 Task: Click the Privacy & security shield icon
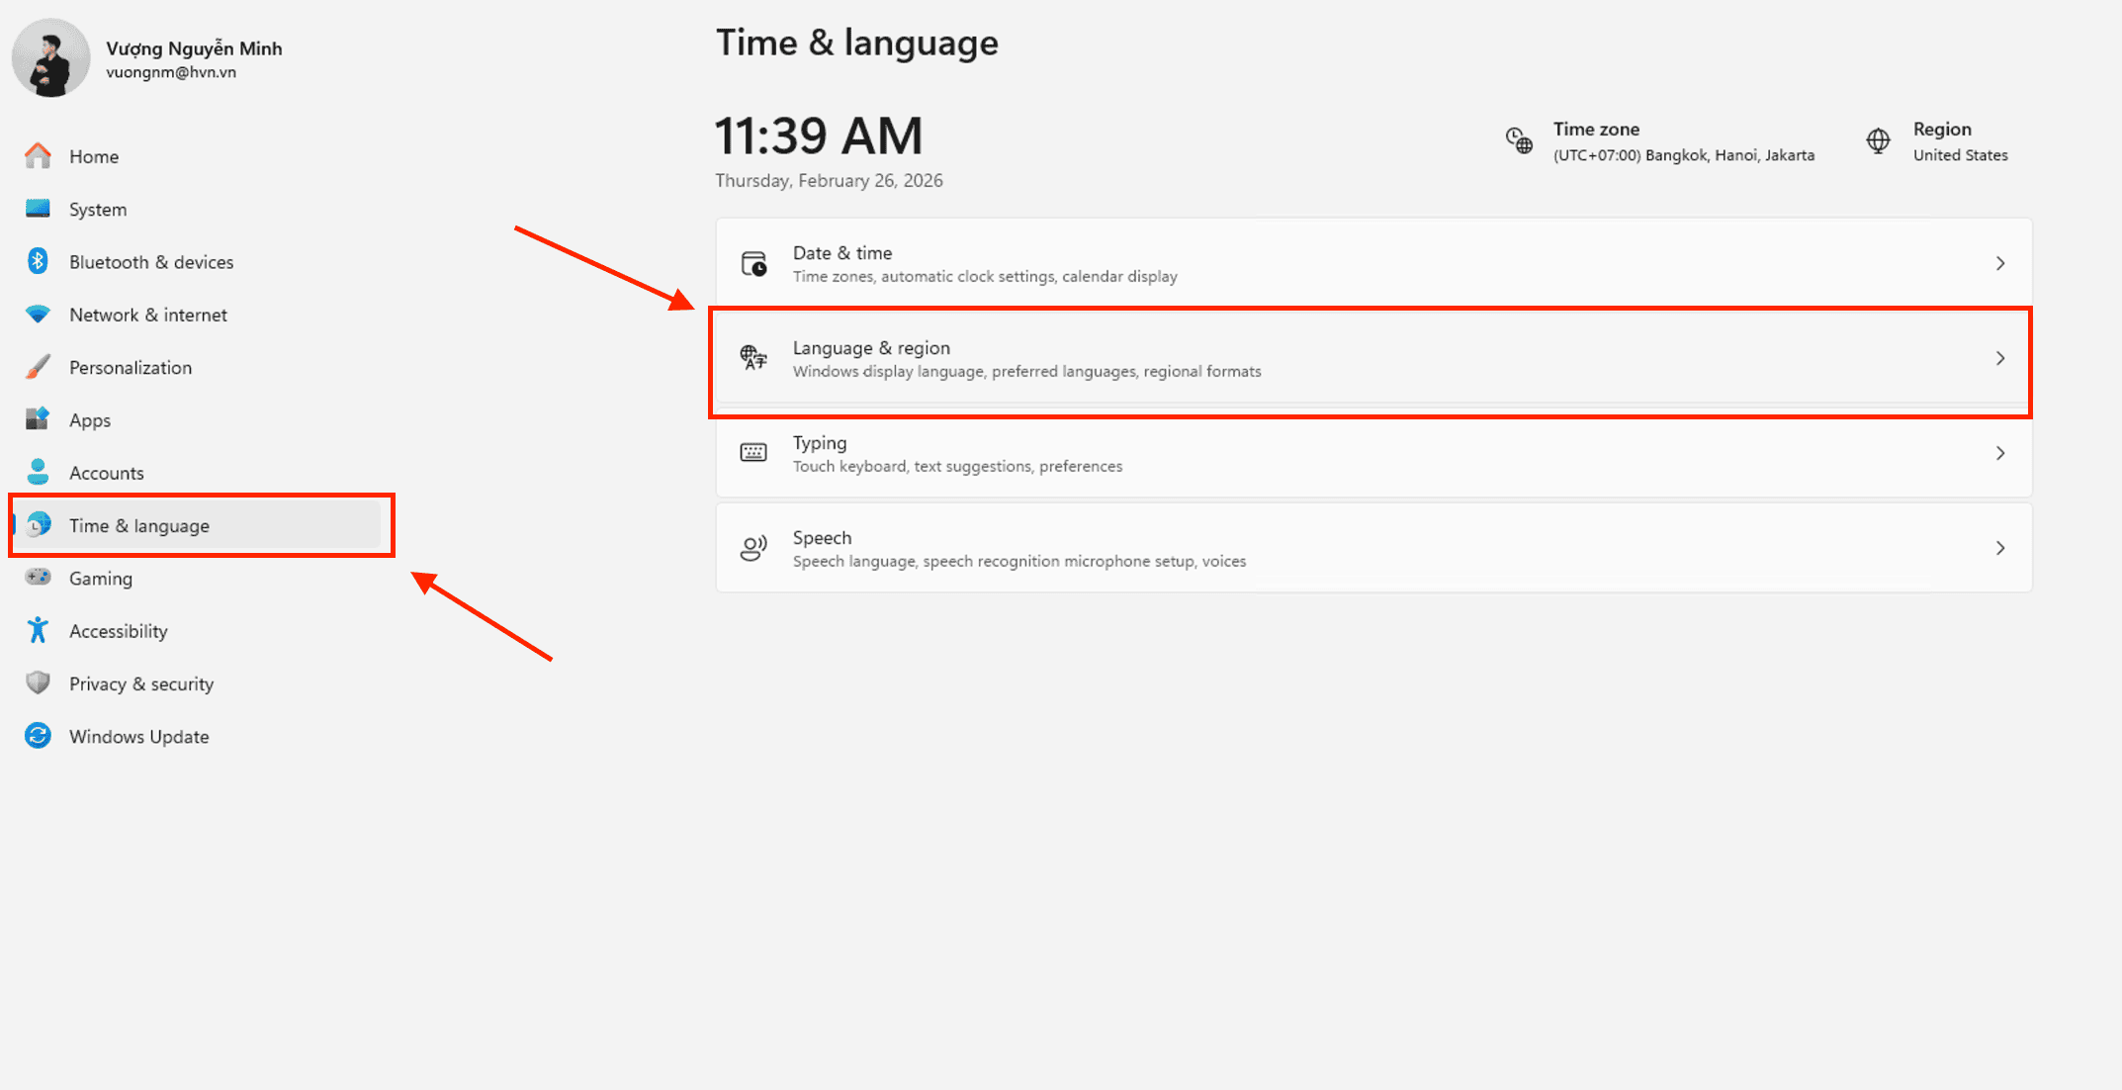39,682
